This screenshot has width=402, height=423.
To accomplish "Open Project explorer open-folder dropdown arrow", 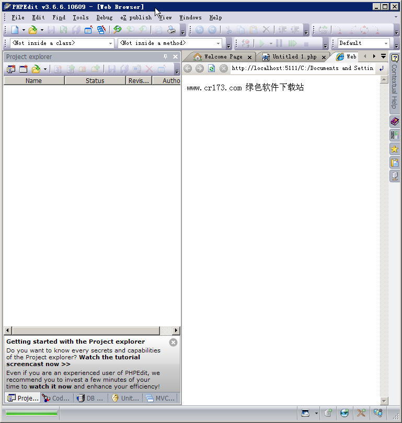I will [x=45, y=69].
